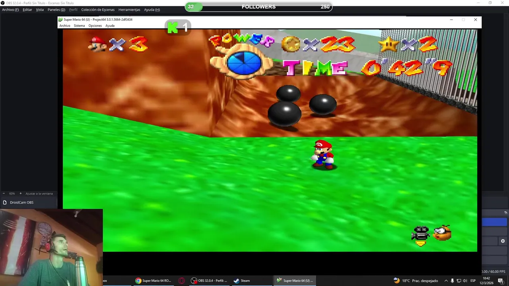Image resolution: width=509 pixels, height=286 pixels.
Task: Open Project64 Archivo menu
Action: click(65, 25)
